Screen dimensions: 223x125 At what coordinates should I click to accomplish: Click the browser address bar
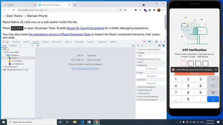tap(68, 10)
